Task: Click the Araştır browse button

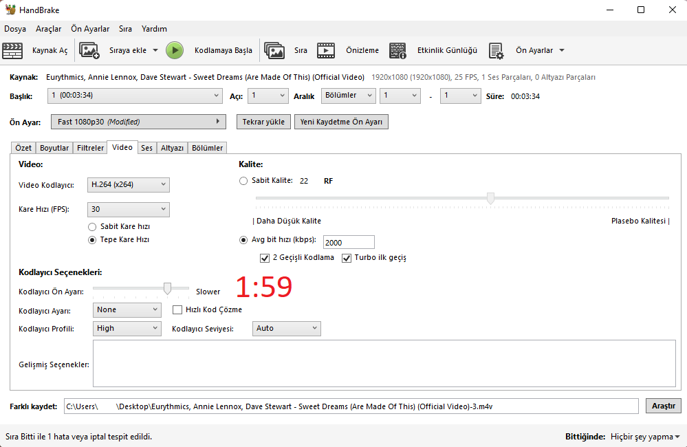Action: pos(664,406)
